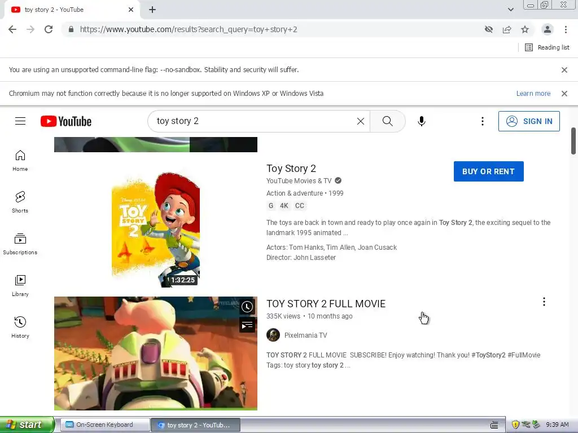The height and width of the screenshot is (433, 578).
Task: Add TOY STORY 2 FULL MOVIE to queue
Action: pyautogui.click(x=247, y=325)
